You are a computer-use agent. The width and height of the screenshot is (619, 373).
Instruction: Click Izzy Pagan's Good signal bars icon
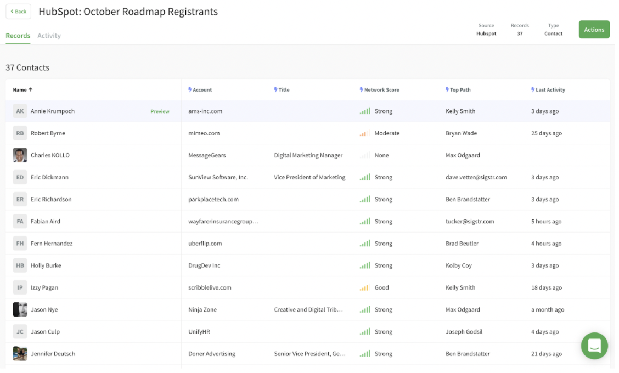coord(365,288)
